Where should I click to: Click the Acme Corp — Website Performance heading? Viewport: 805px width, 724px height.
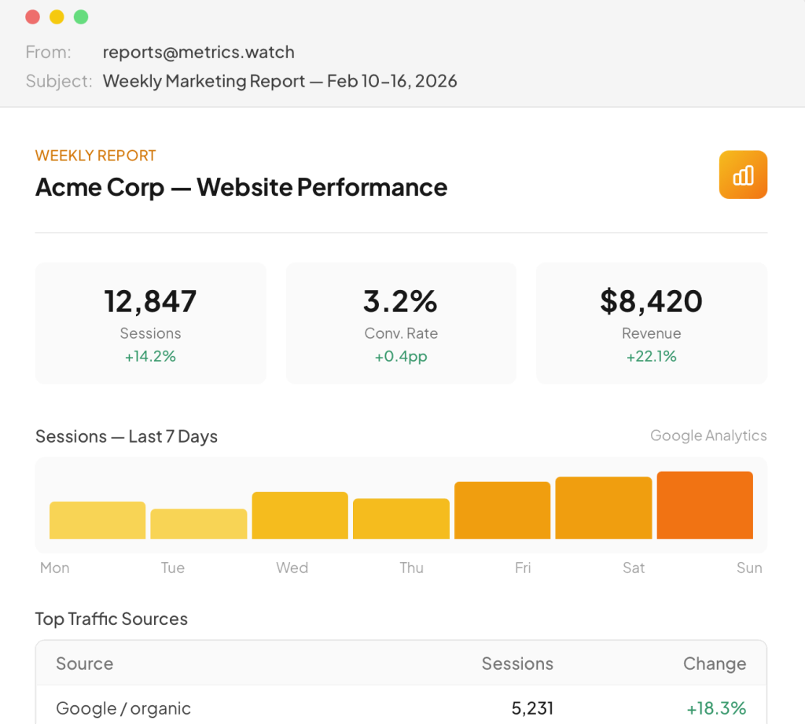(241, 187)
